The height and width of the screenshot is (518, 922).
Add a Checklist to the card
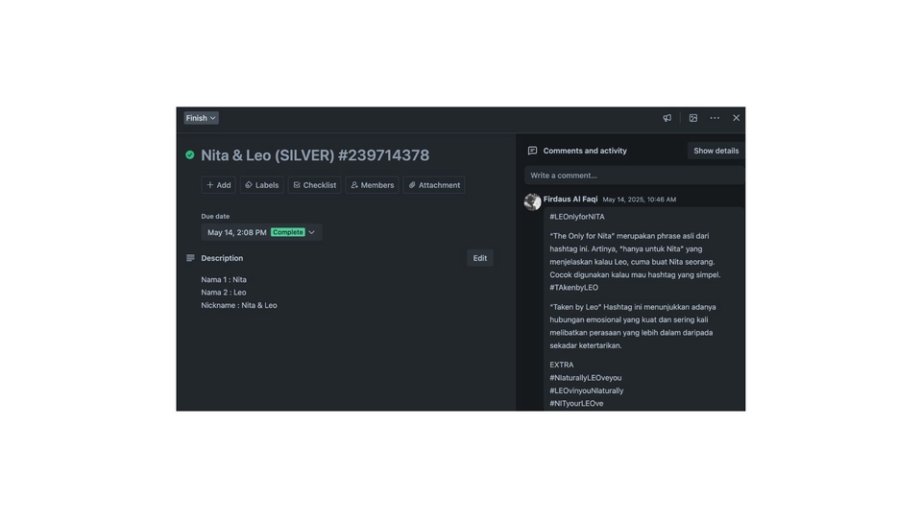click(x=314, y=185)
